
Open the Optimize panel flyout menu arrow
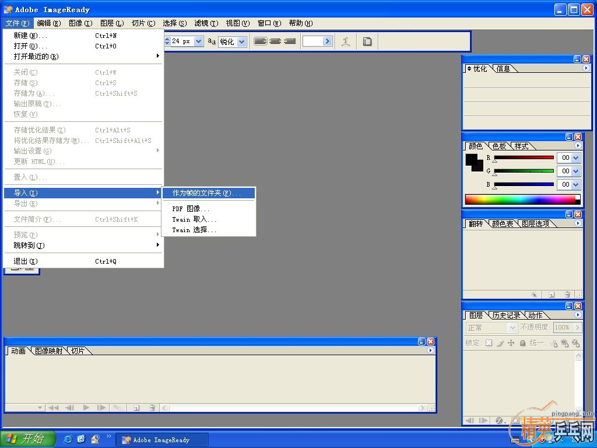click(586, 68)
